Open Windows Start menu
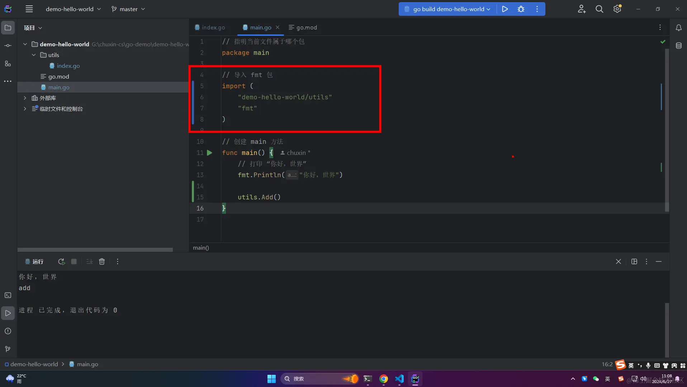Image resolution: width=687 pixels, height=387 pixels. pos(271,379)
